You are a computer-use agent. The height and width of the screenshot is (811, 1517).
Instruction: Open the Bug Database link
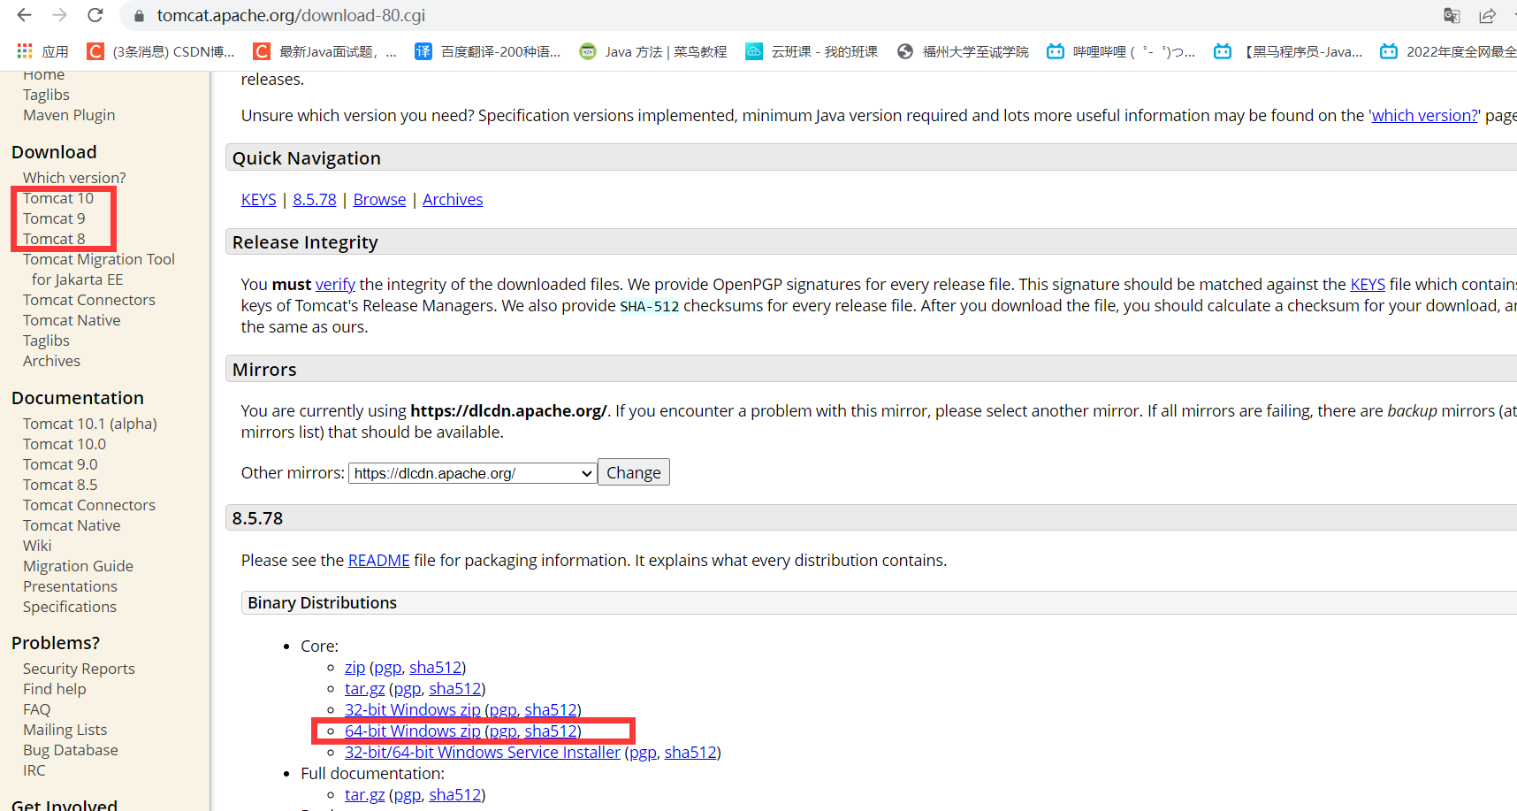pos(71,750)
